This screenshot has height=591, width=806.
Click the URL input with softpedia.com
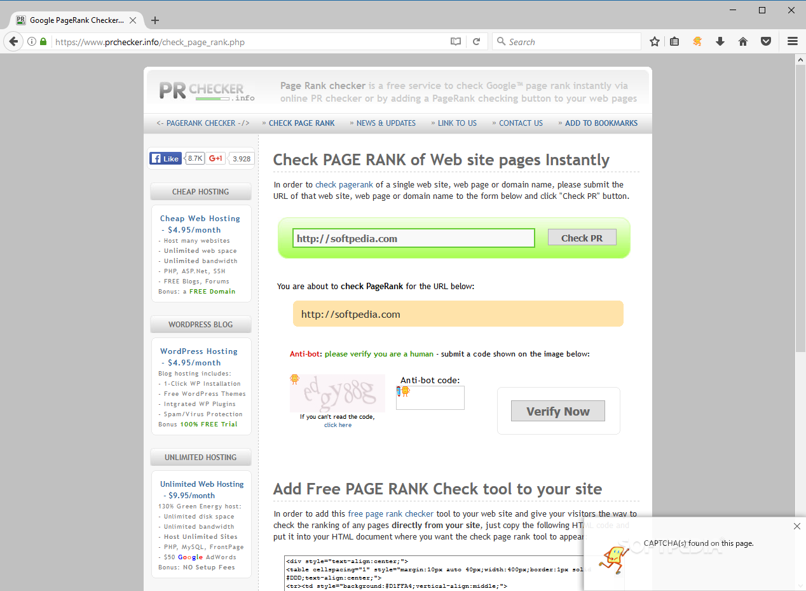click(414, 238)
